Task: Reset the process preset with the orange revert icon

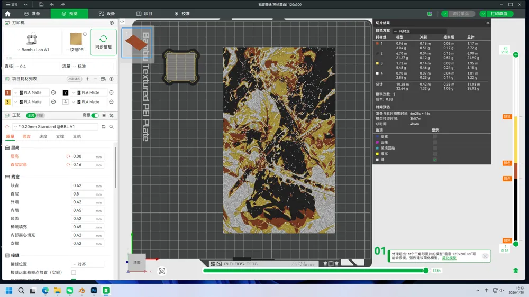Action: pyautogui.click(x=7, y=127)
